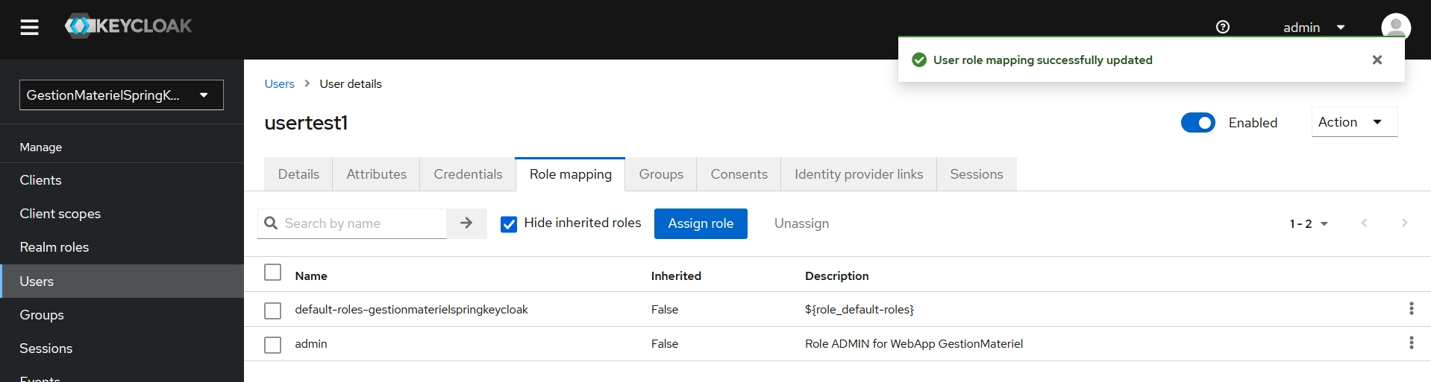Screen dimensions: 1431x382
Task: Open the user Sessions tab
Action: tap(977, 174)
